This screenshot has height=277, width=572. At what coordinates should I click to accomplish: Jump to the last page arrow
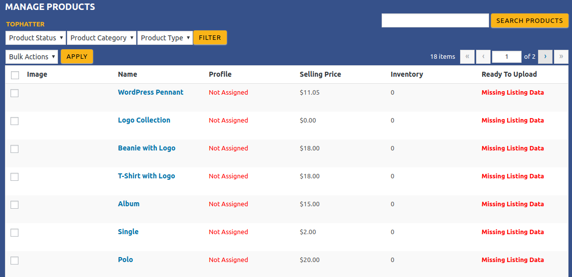click(x=561, y=57)
